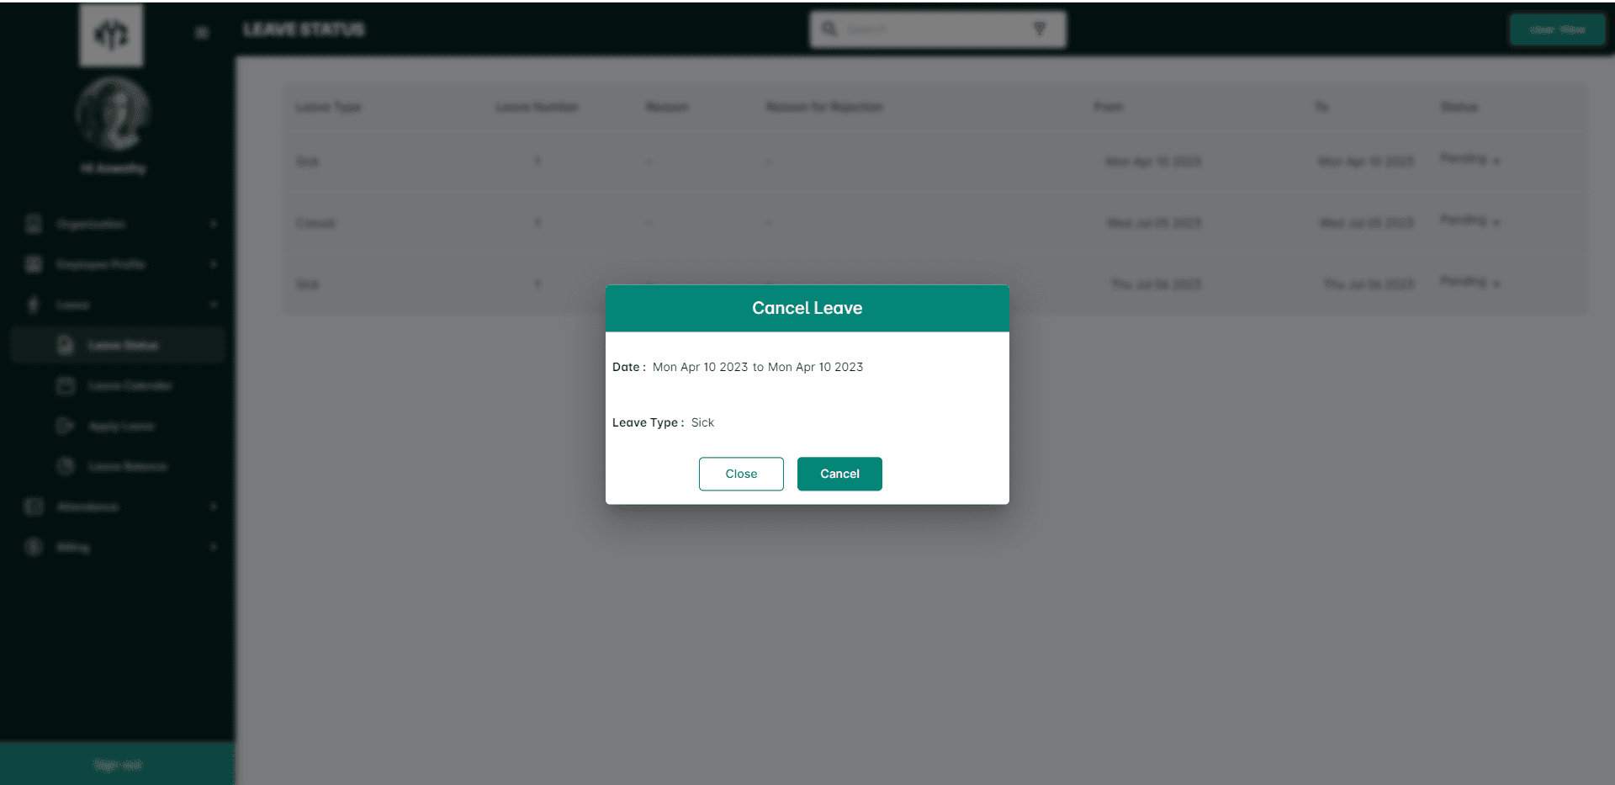
Task: Click the Status column header
Action: click(1459, 107)
